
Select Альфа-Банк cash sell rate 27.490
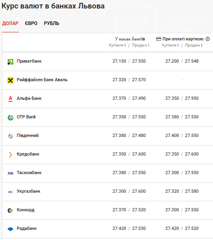(139, 98)
